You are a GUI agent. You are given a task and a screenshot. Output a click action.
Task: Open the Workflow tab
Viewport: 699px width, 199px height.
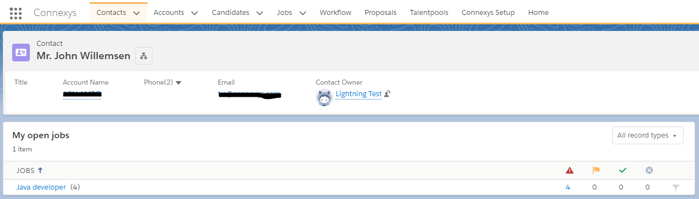[335, 12]
